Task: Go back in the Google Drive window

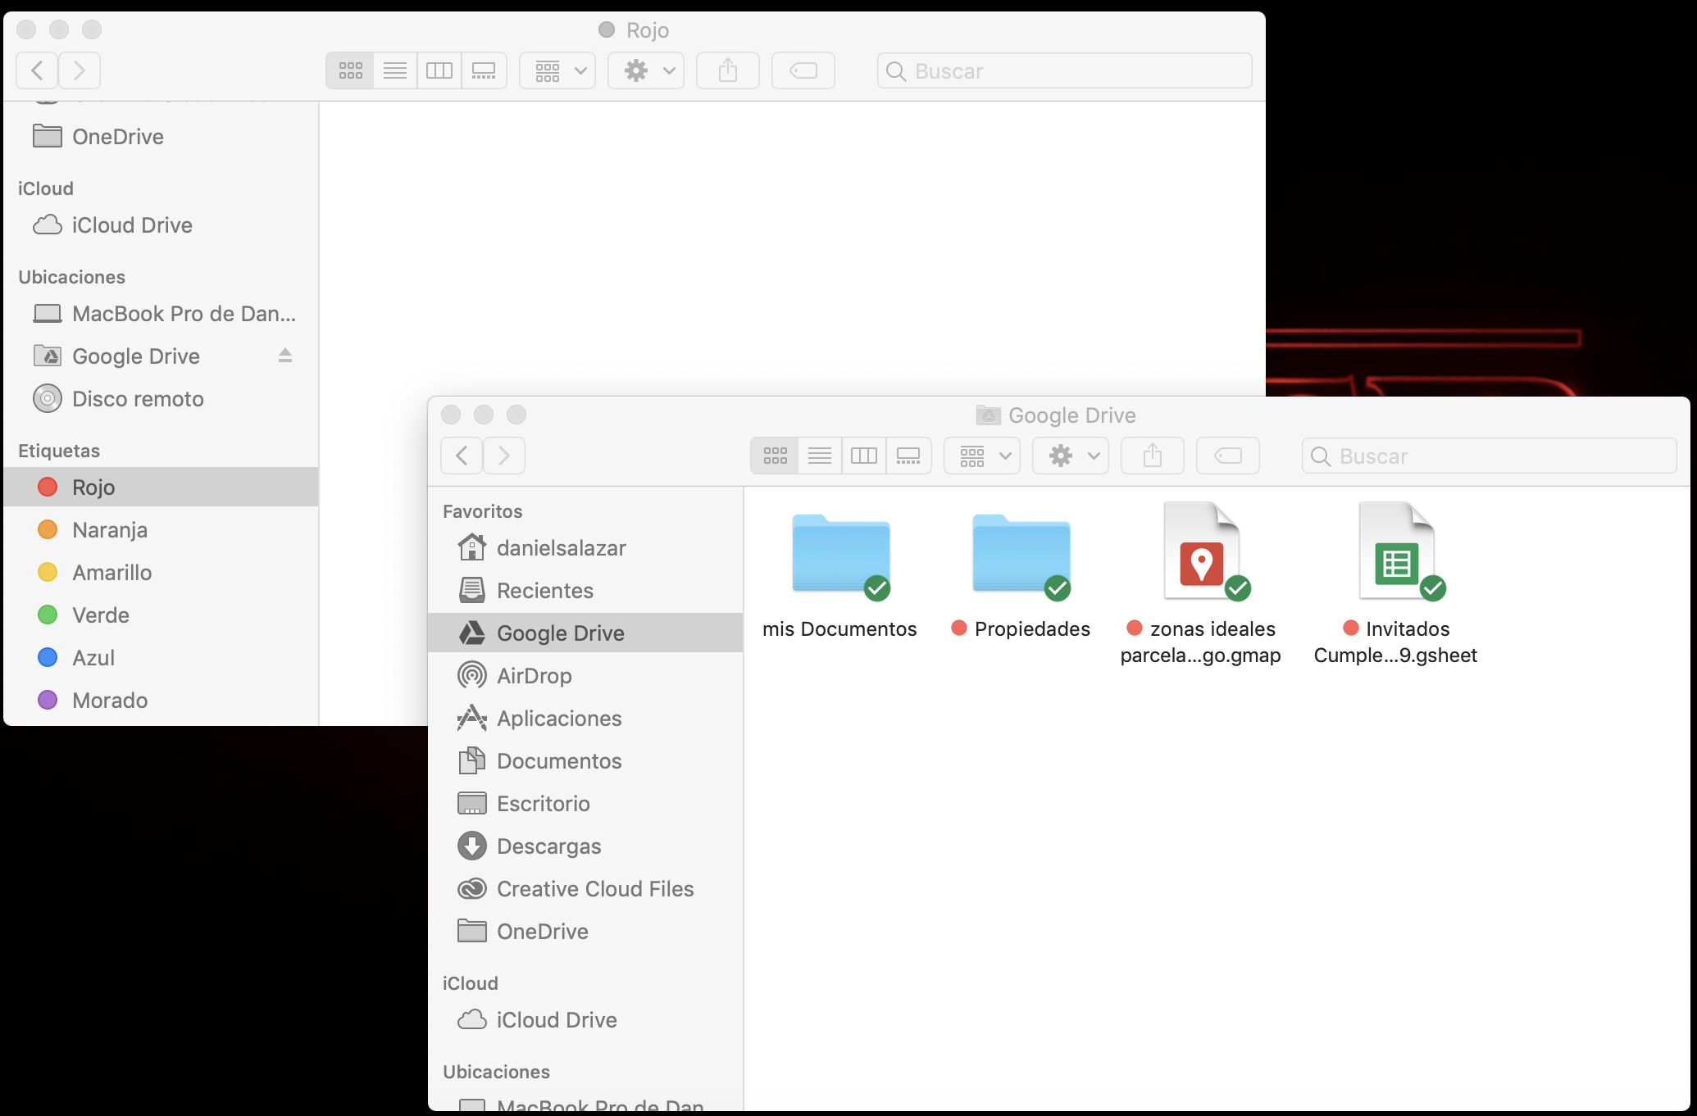Action: pyautogui.click(x=462, y=456)
